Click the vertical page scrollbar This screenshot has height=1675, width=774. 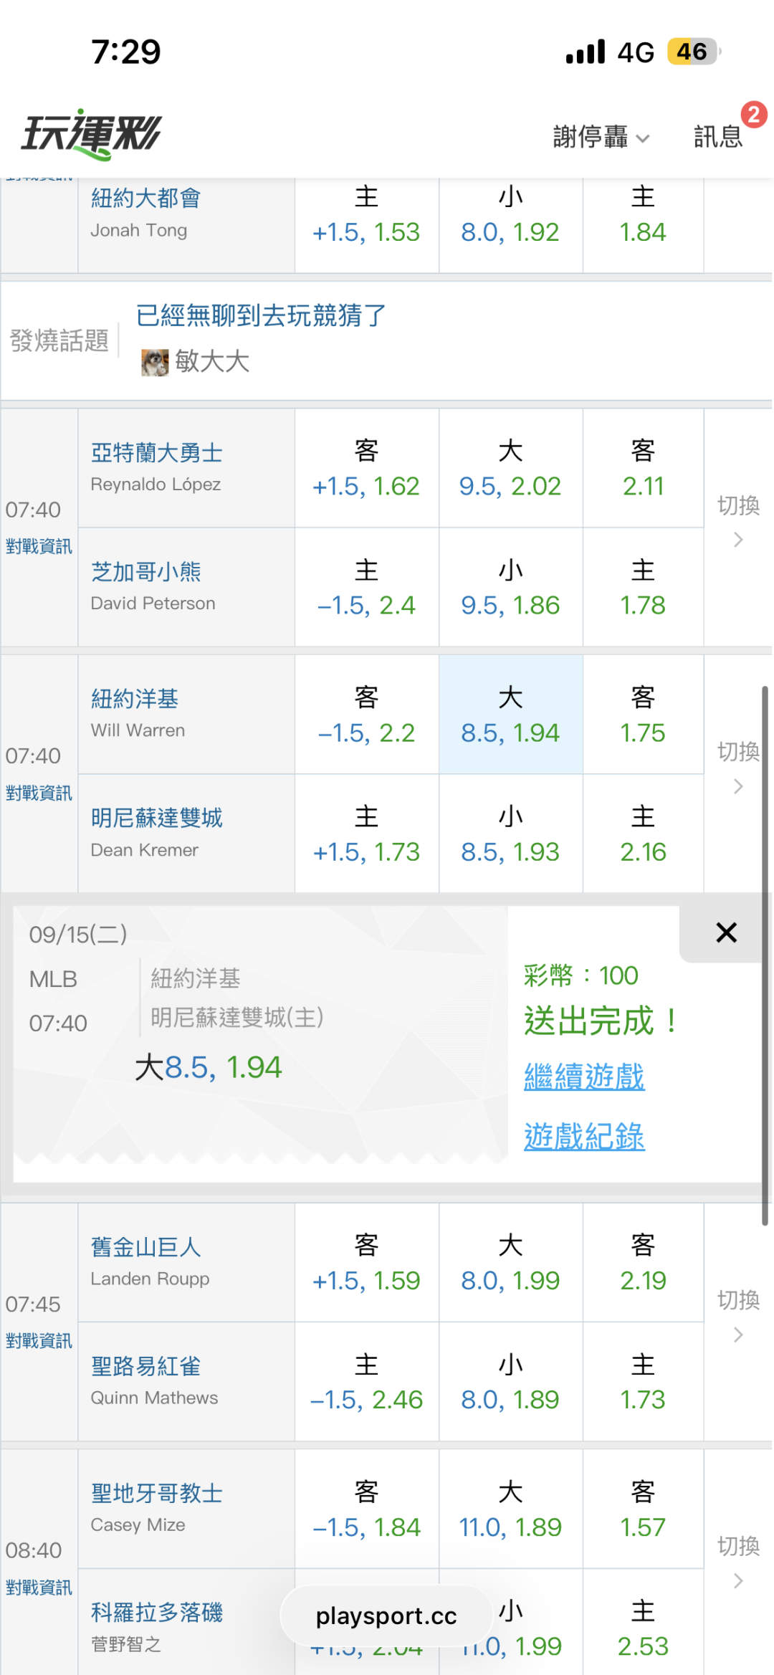[x=765, y=955]
